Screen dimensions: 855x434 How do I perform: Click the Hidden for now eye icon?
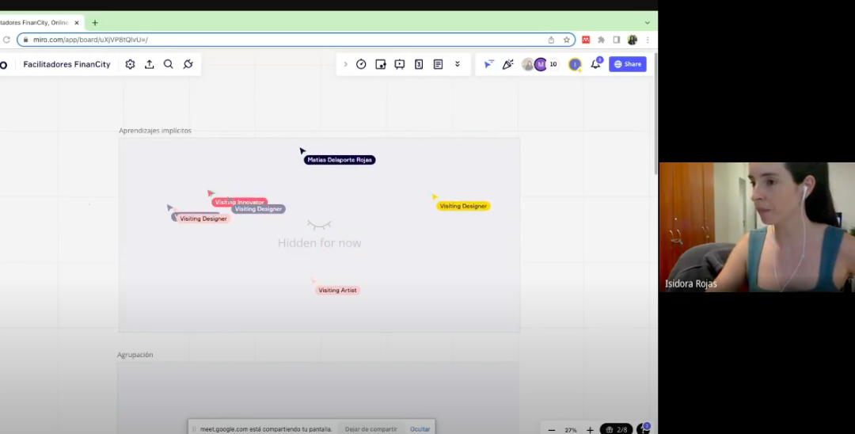[x=319, y=225]
